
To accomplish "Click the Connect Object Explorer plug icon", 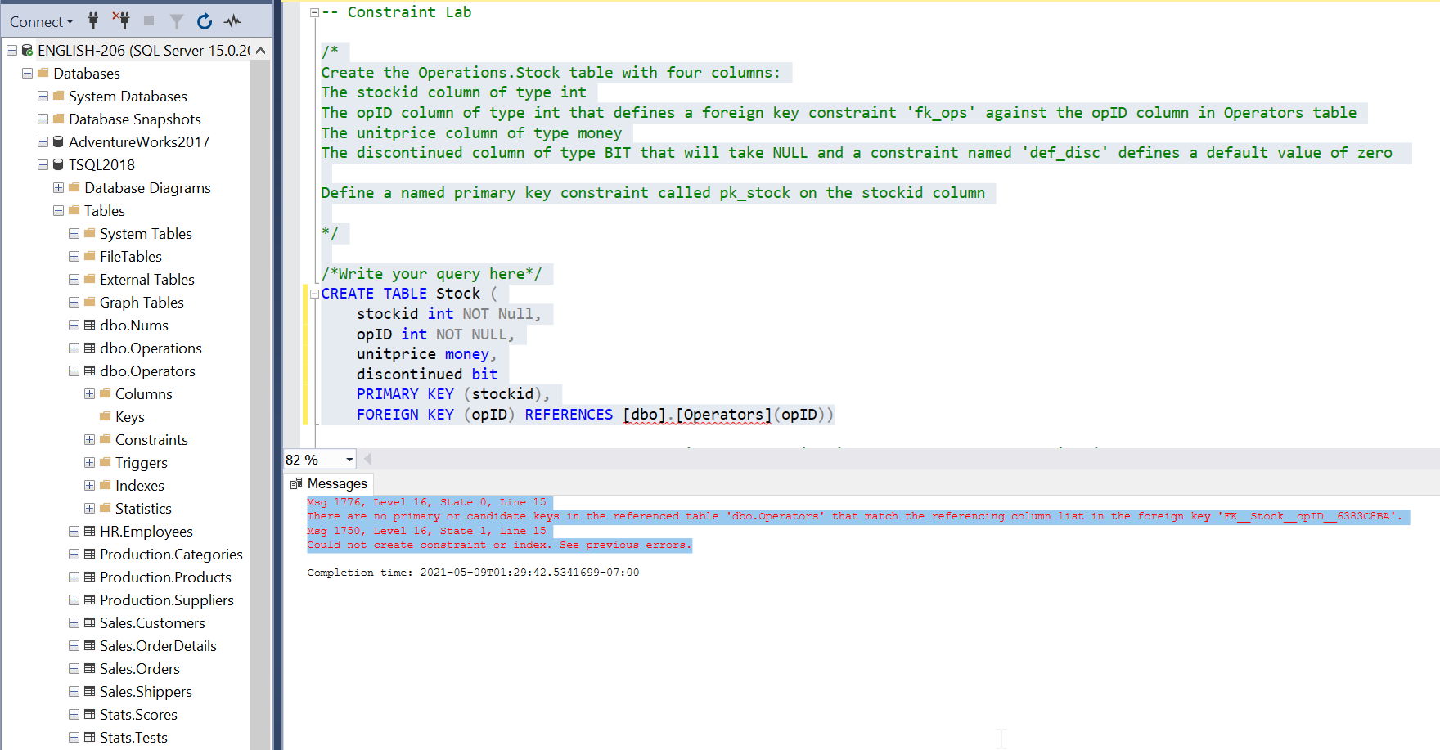I will click(x=93, y=20).
